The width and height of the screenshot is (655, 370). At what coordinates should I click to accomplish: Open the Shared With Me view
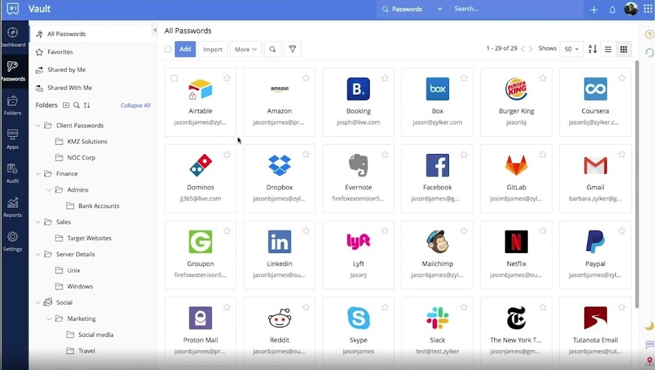pos(69,88)
